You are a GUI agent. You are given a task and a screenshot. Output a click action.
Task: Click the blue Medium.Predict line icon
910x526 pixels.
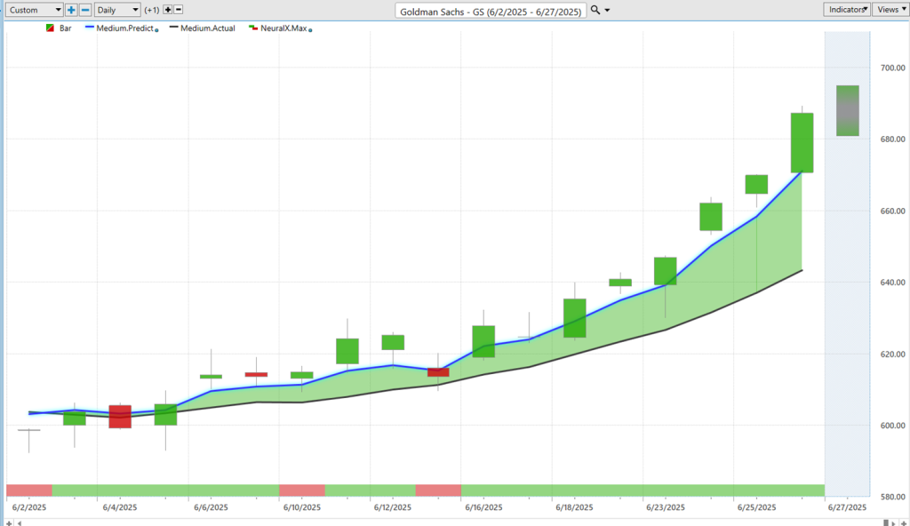click(89, 28)
